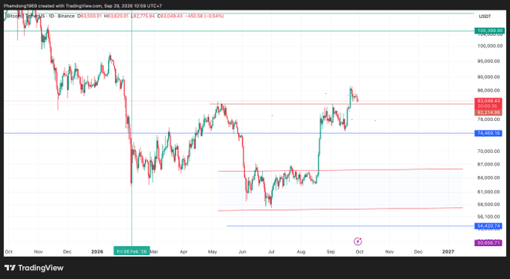Click the Sep label on time axis
This screenshot has width=510, height=279.
(330, 252)
